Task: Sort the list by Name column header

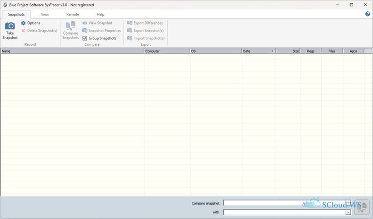Action: [x=72, y=51]
